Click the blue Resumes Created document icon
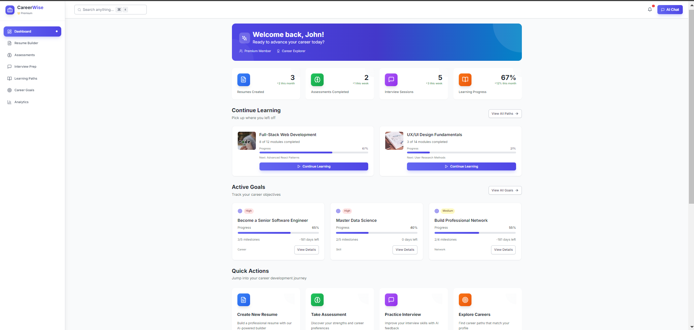 click(x=244, y=80)
